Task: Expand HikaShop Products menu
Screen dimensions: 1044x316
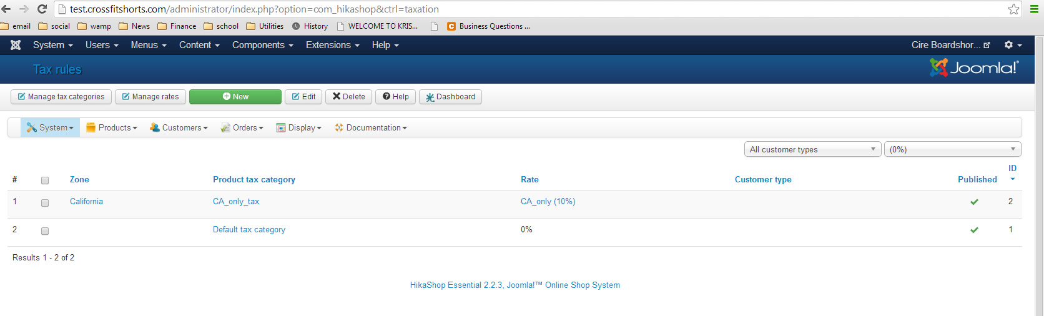Action: (112, 127)
